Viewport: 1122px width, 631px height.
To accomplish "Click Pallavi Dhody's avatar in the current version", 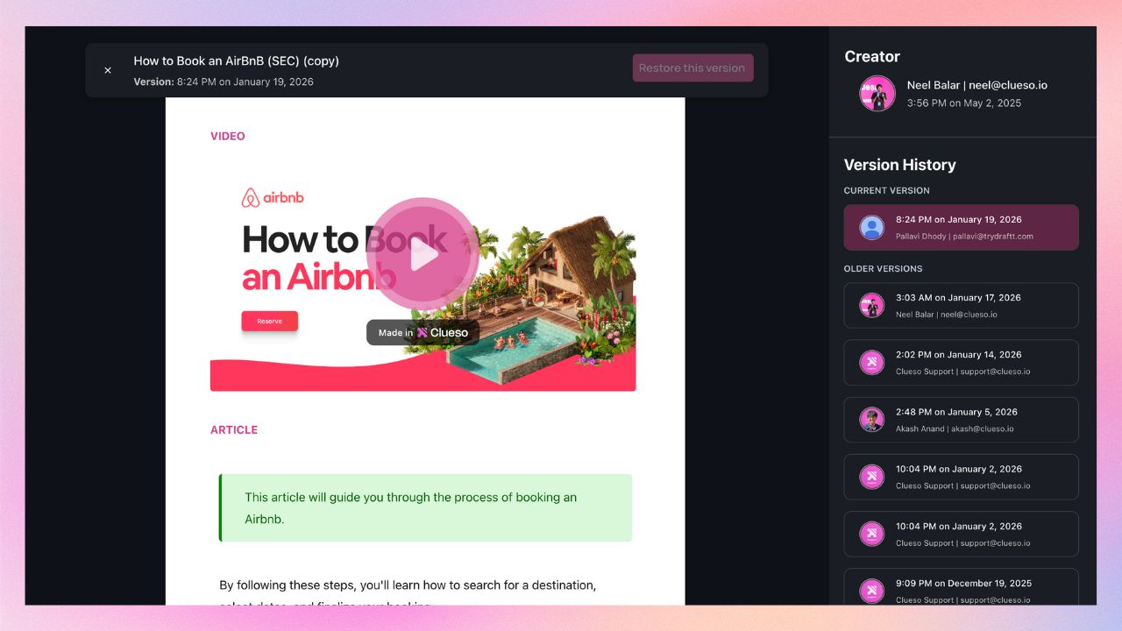I will click(871, 228).
